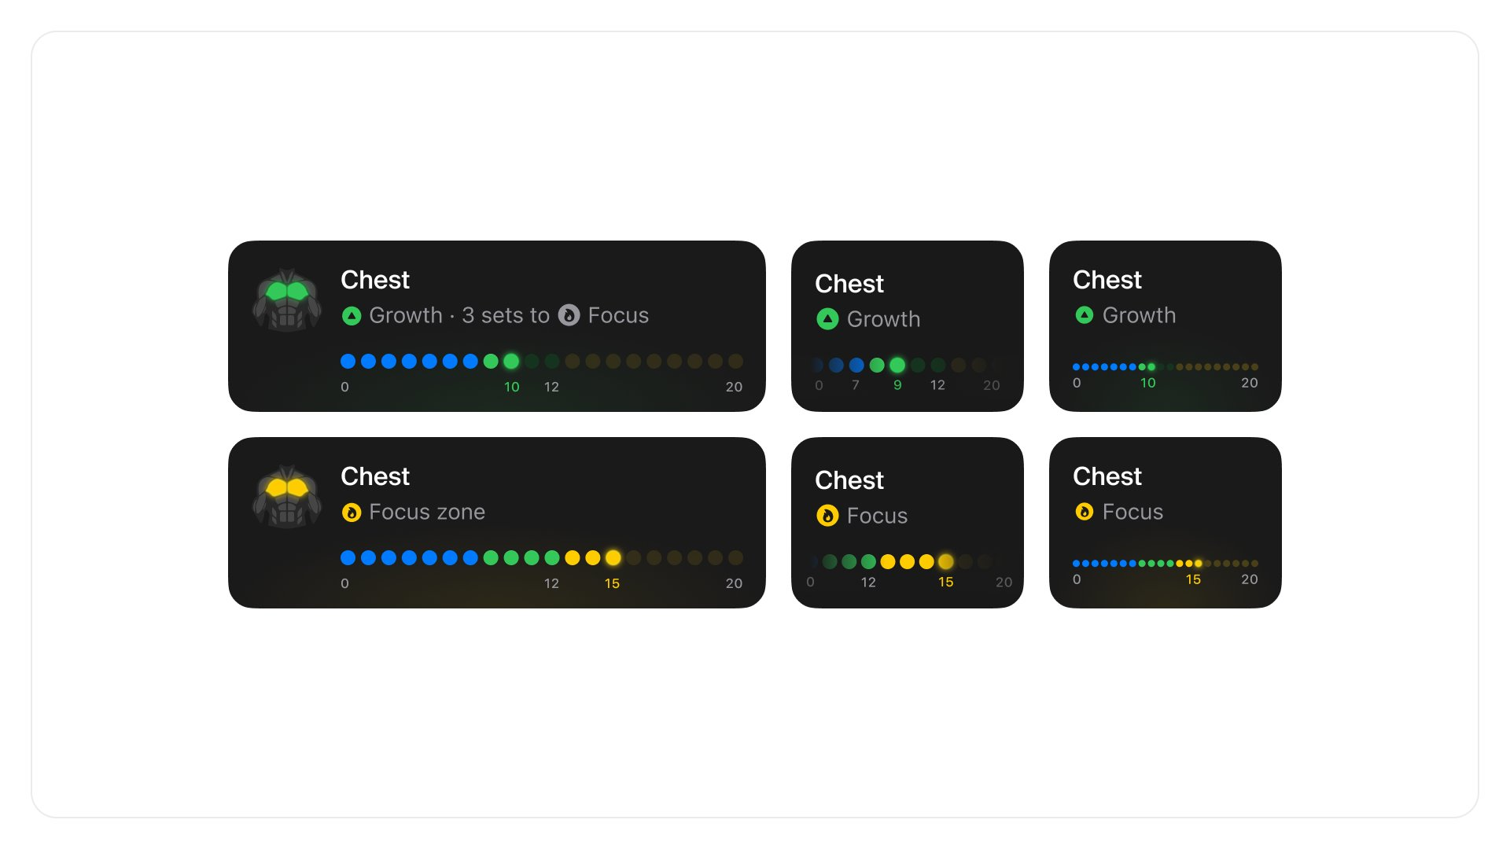1510x849 pixels.
Task: Click the glowing yellow dot above label 15 in the wide card
Action: [613, 558]
